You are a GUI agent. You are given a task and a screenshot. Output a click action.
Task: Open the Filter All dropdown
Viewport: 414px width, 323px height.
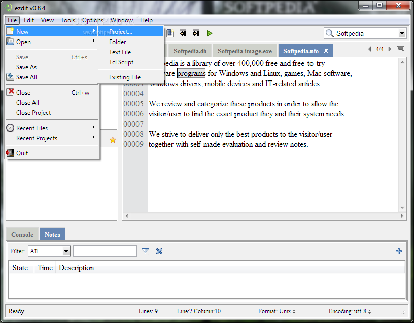point(66,251)
